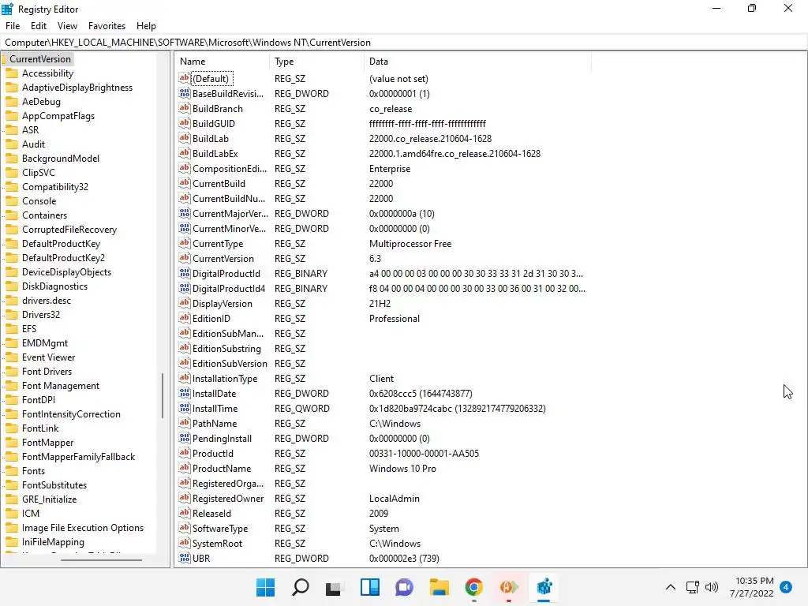This screenshot has width=808, height=606.
Task: Select the BackgroundModel key
Action: point(61,158)
